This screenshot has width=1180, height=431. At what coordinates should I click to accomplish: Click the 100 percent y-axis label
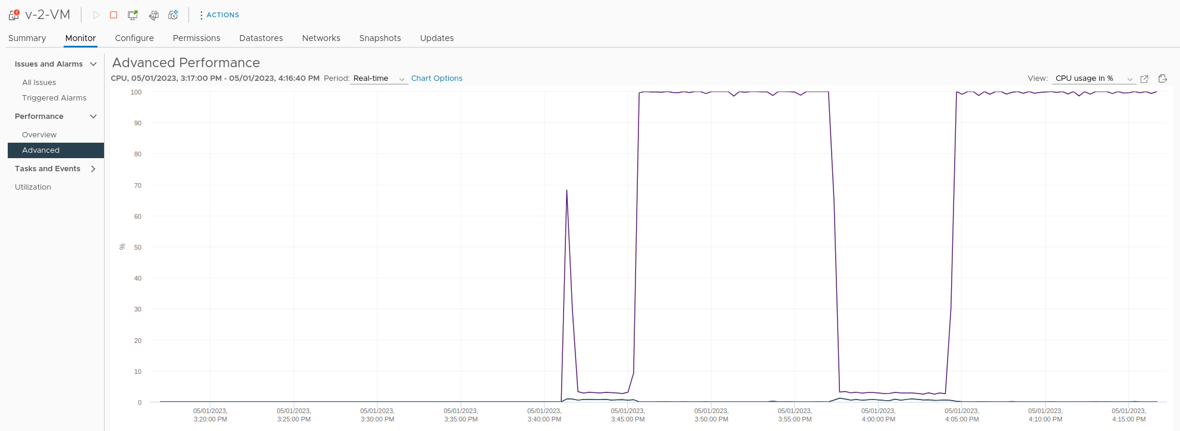pyautogui.click(x=136, y=92)
